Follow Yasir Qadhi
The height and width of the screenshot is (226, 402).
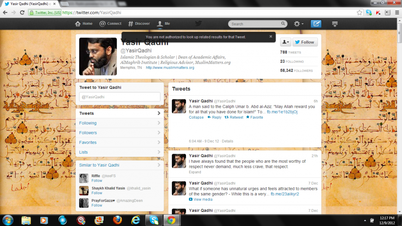[x=305, y=42]
